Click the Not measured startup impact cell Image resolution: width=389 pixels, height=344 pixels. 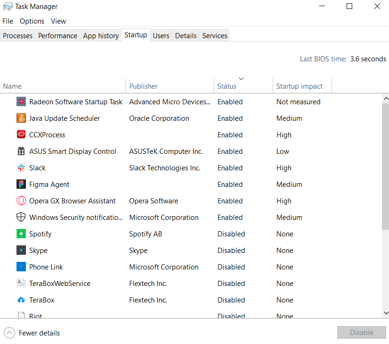[298, 102]
